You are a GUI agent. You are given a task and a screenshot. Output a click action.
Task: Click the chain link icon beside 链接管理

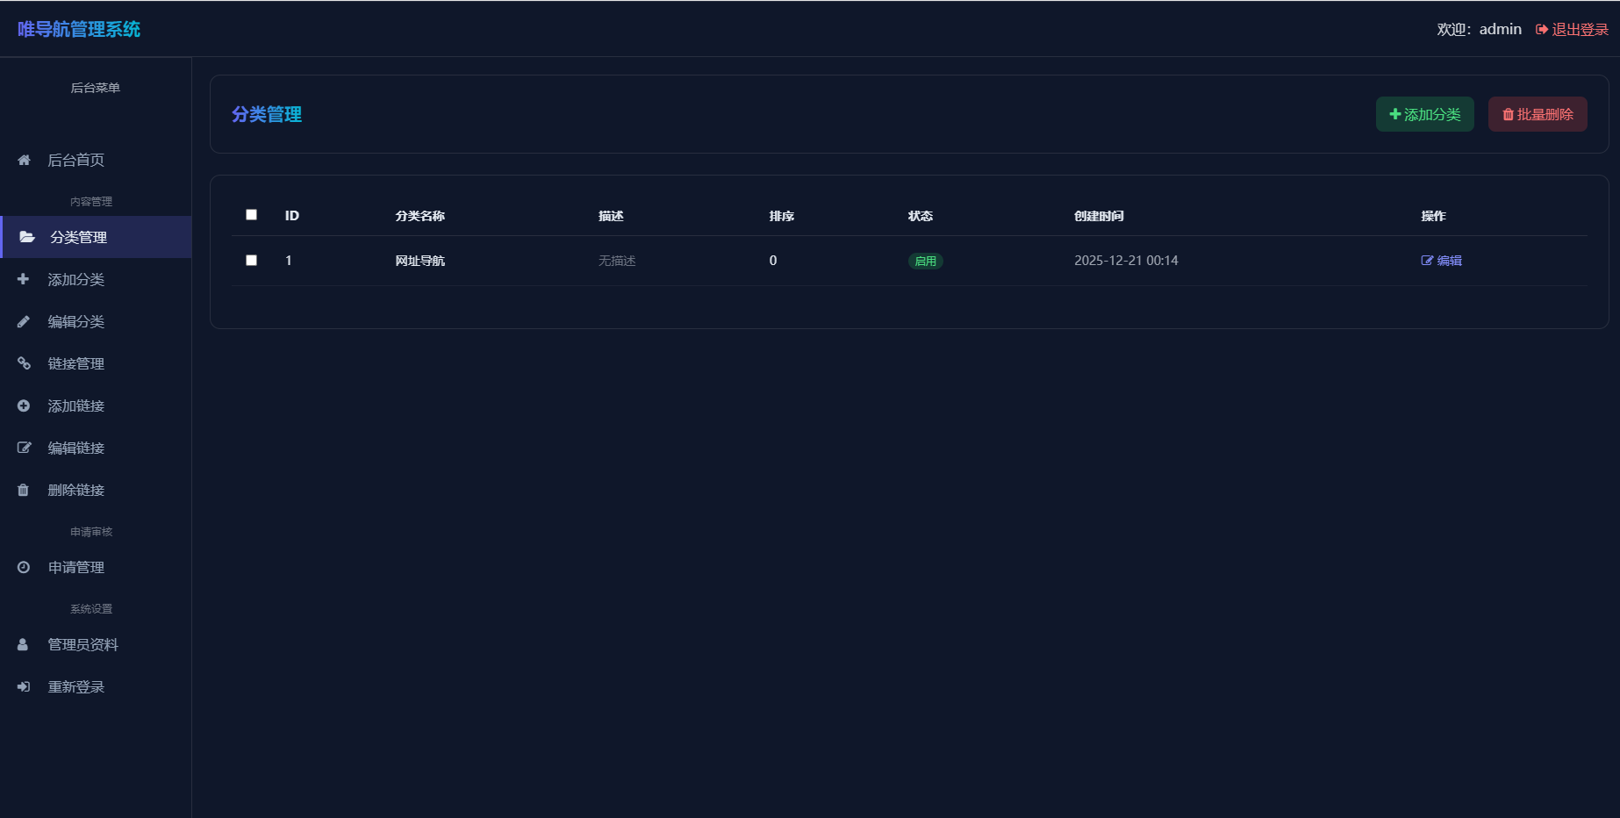coord(24,363)
